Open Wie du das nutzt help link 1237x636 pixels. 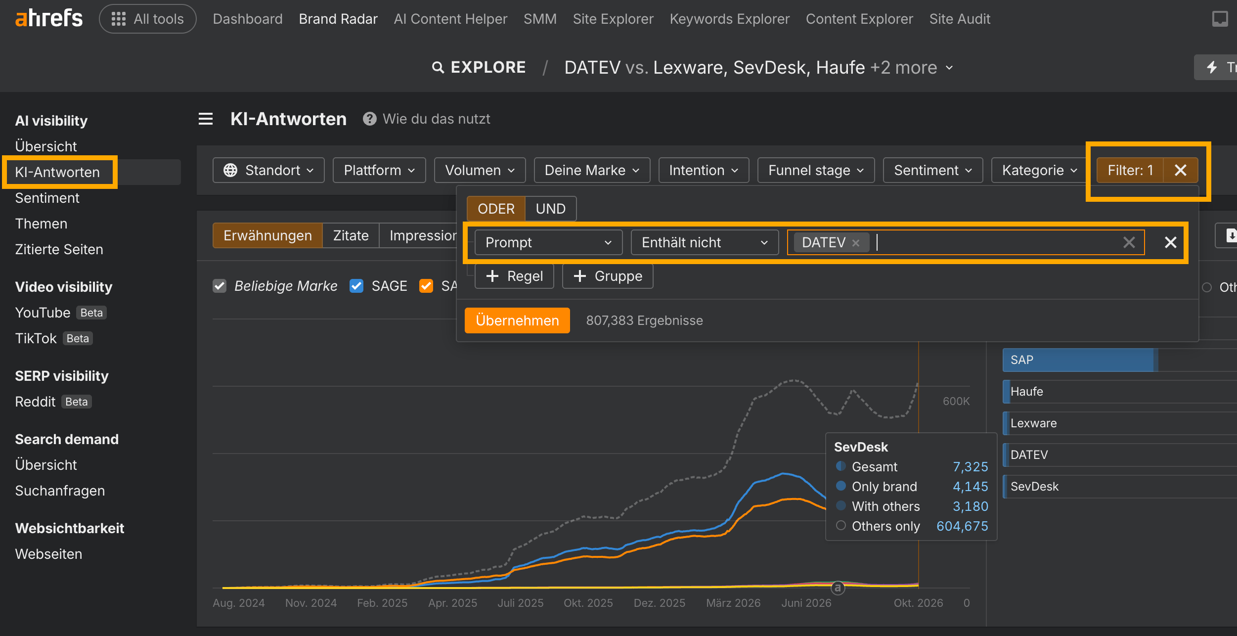436,119
